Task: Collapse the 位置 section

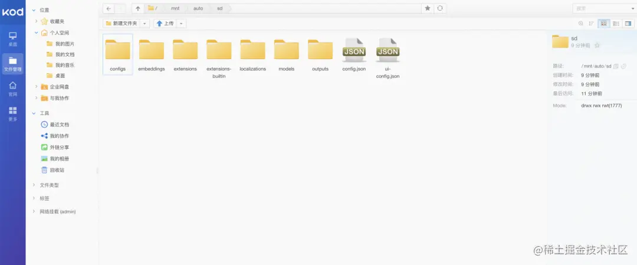Action: (33, 10)
